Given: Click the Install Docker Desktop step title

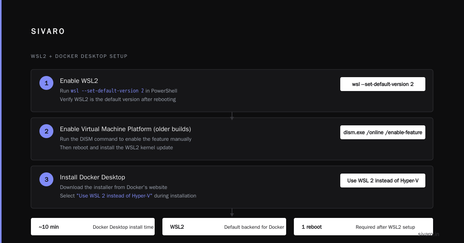Looking at the screenshot, I should [x=92, y=177].
